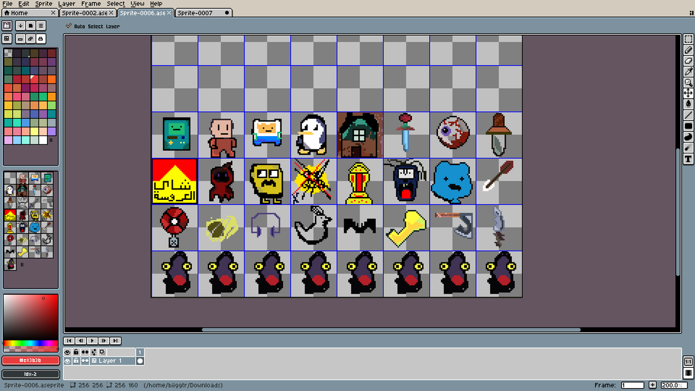Select the Eraser tool
This screenshot has width=695, height=391.
click(x=689, y=61)
